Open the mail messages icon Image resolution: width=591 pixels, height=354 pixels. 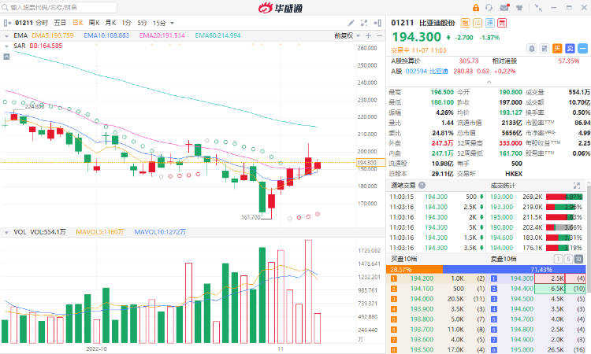(504, 8)
